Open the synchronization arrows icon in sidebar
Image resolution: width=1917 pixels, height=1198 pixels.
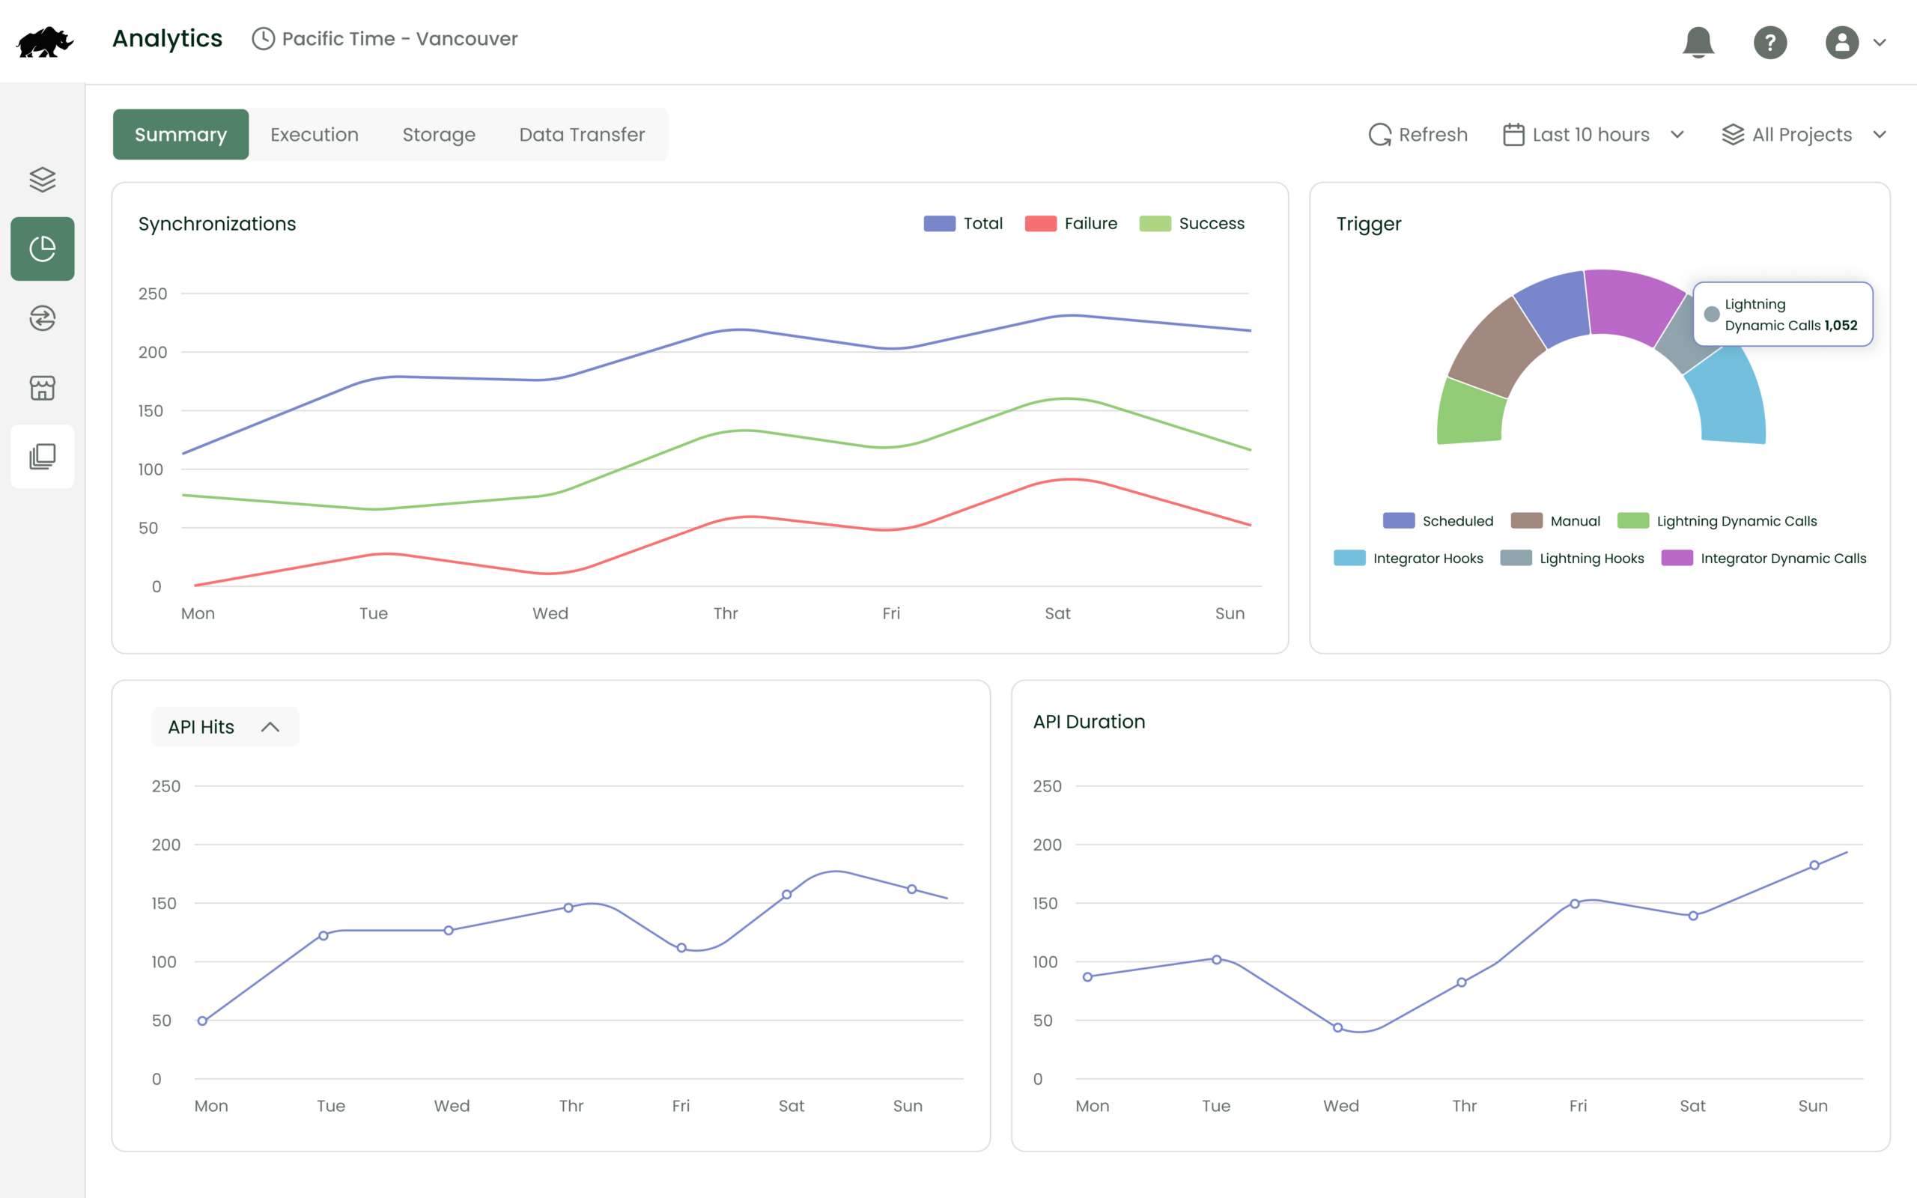[x=42, y=318]
